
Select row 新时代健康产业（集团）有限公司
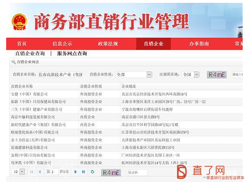pos(126,125)
